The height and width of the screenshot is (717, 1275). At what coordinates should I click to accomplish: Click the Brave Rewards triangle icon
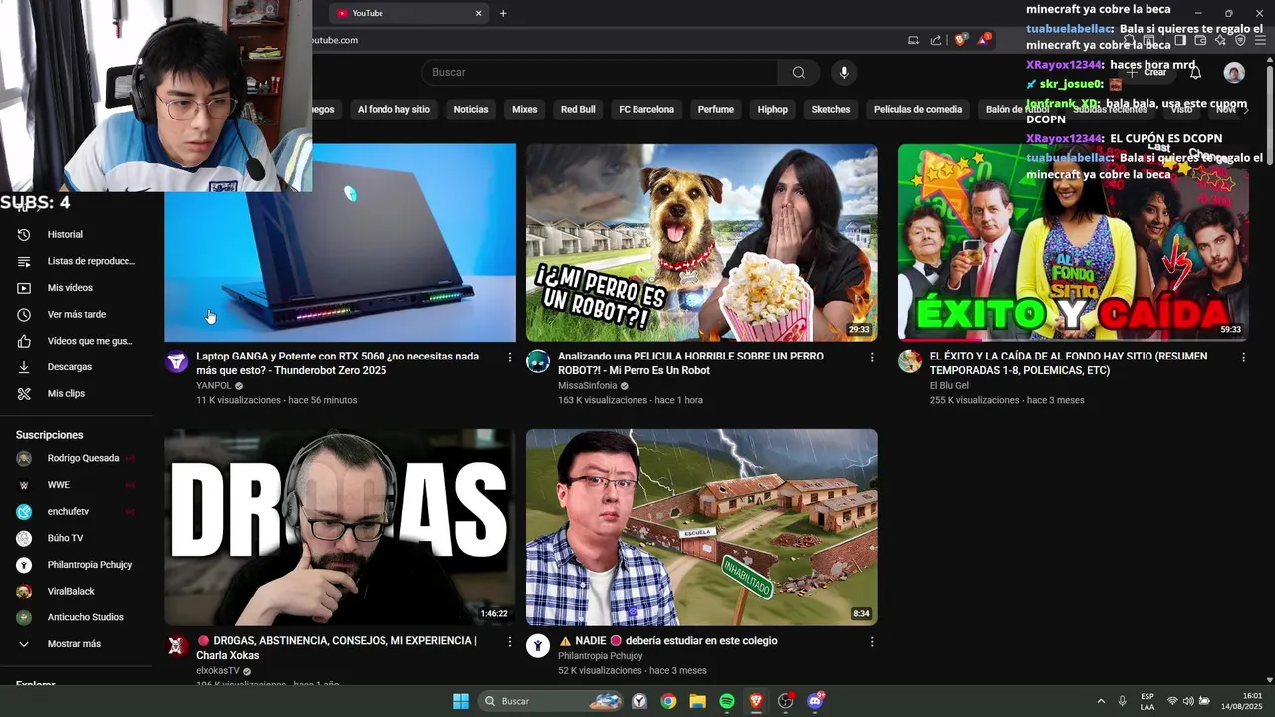pyautogui.click(x=984, y=40)
